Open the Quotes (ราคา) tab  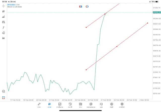(39, 105)
